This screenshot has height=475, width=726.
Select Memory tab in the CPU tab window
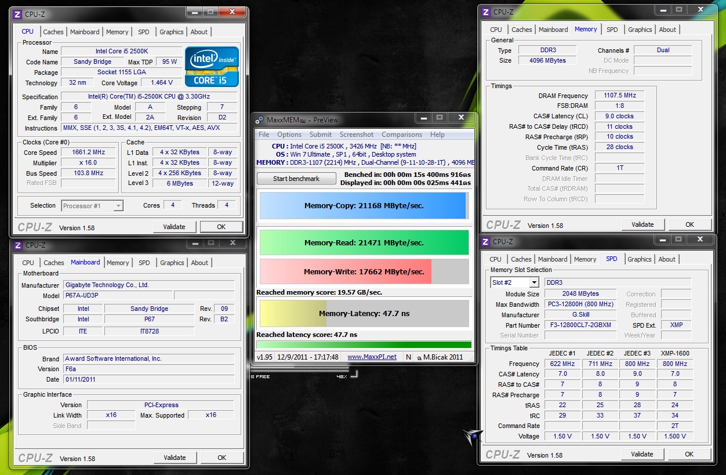(x=117, y=32)
